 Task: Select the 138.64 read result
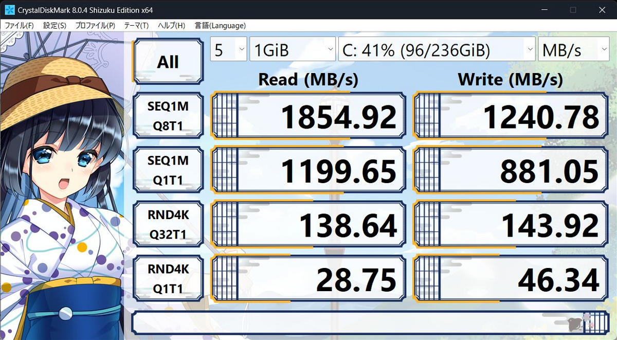click(307, 225)
